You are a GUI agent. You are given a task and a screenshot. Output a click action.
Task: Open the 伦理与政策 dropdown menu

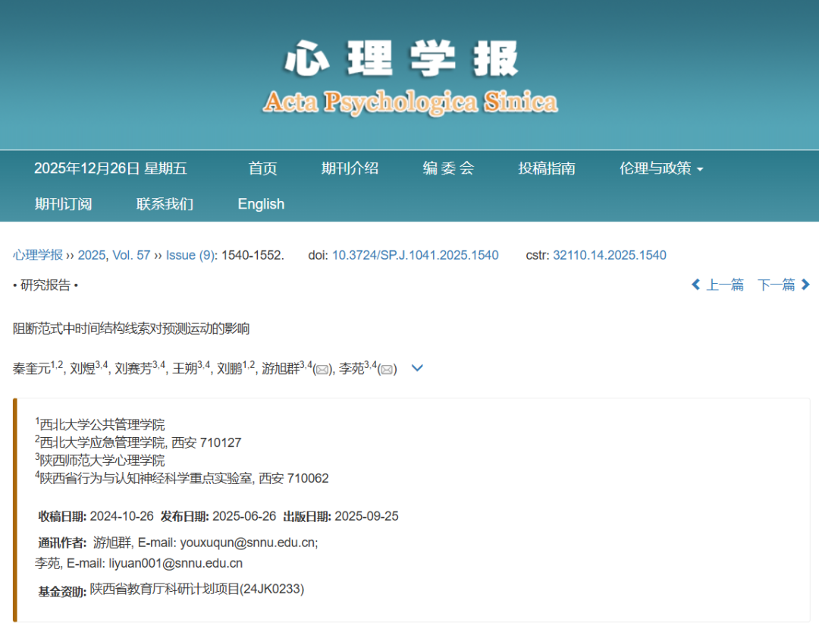pos(661,168)
